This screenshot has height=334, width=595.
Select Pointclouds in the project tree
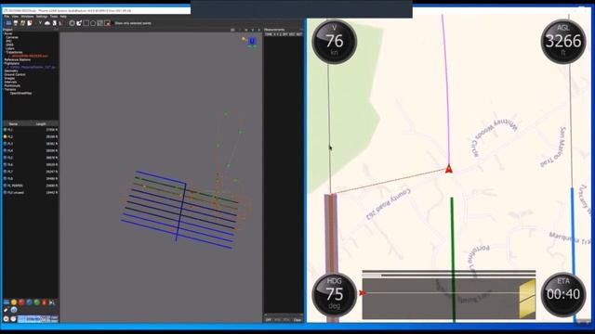pos(12,85)
